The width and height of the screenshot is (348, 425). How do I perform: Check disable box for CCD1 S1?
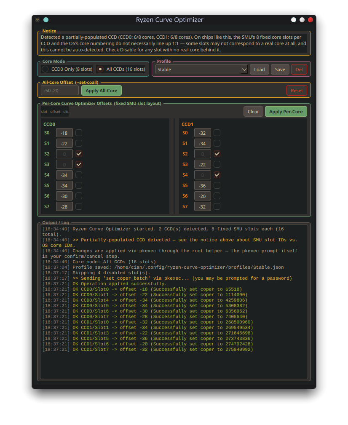click(217, 143)
